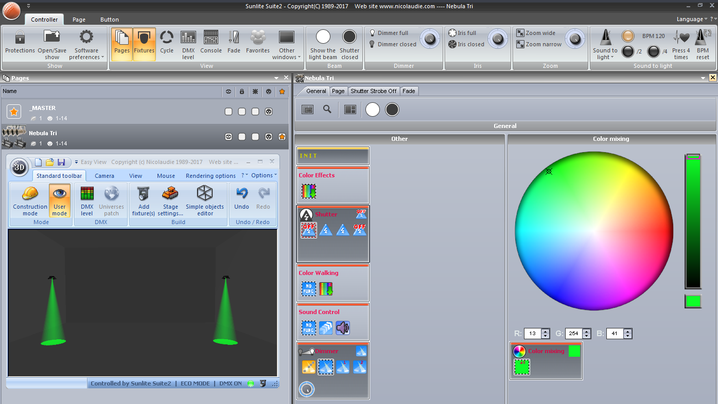Click Add fixture(s) in Easy View
This screenshot has height=404, width=718.
(x=144, y=201)
